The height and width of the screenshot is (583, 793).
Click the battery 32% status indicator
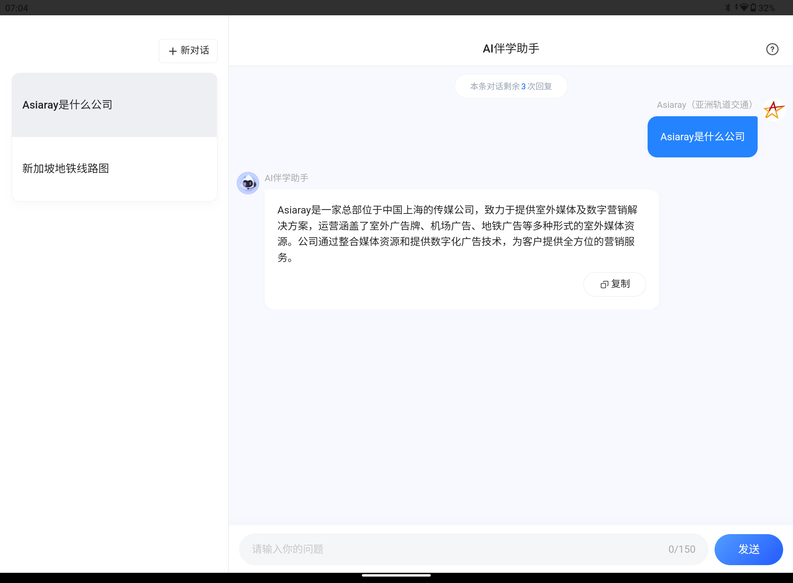(762, 8)
